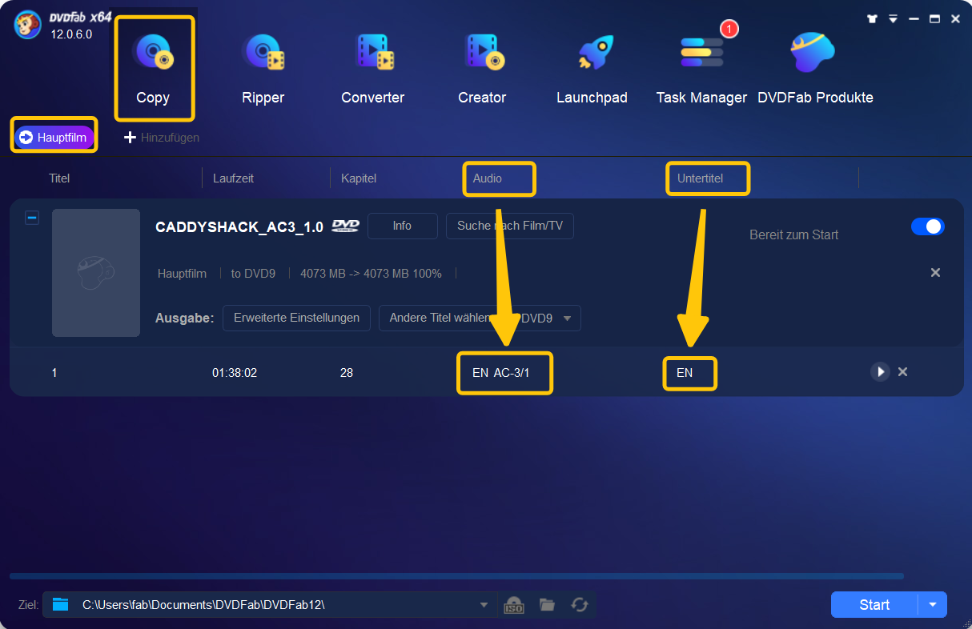Click the movie cover thumbnail placeholder
972x629 pixels.
point(96,273)
